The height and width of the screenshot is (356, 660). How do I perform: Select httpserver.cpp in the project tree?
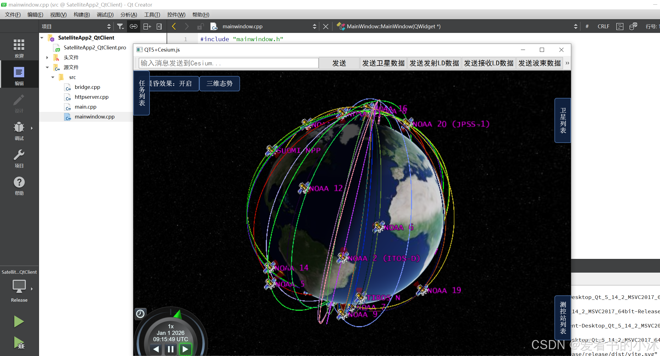(x=92, y=97)
